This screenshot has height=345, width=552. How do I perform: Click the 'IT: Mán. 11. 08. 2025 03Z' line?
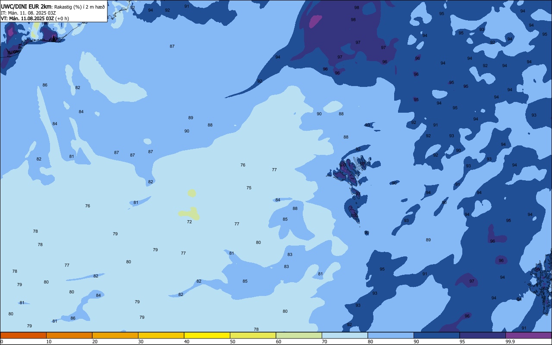[28, 13]
